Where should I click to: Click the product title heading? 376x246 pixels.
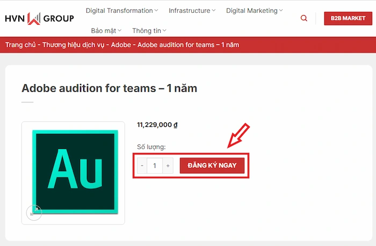109,88
